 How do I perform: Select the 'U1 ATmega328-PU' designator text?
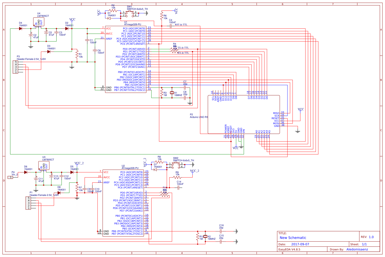point(133,23)
